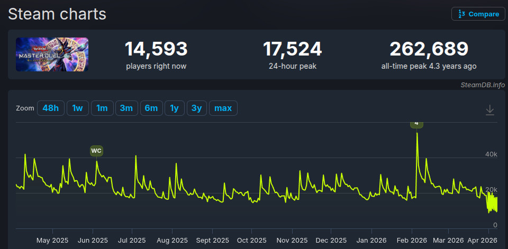Set chart zoom to 48h
The width and height of the screenshot is (508, 249).
pyautogui.click(x=51, y=108)
